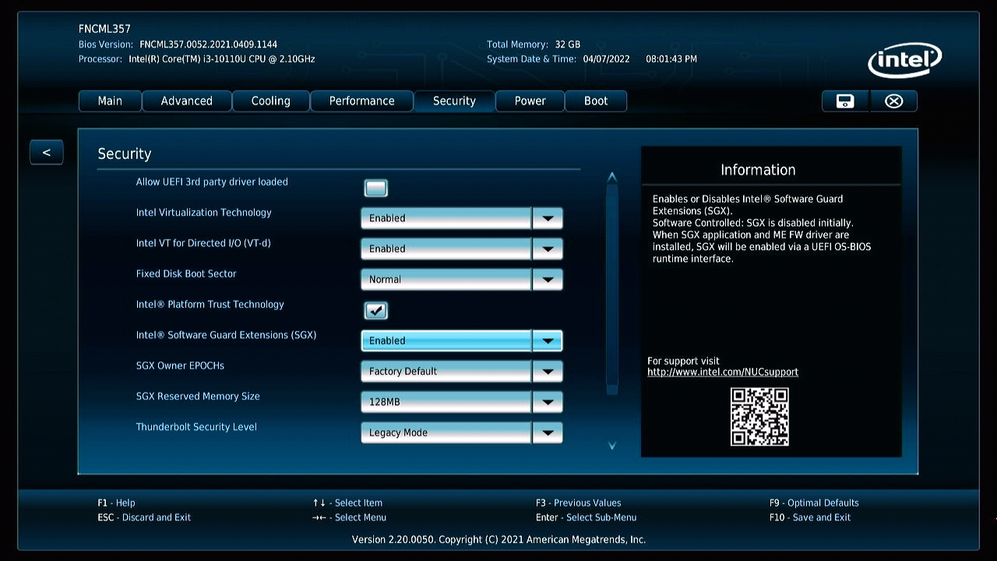Click the exit X circle icon

coord(893,101)
